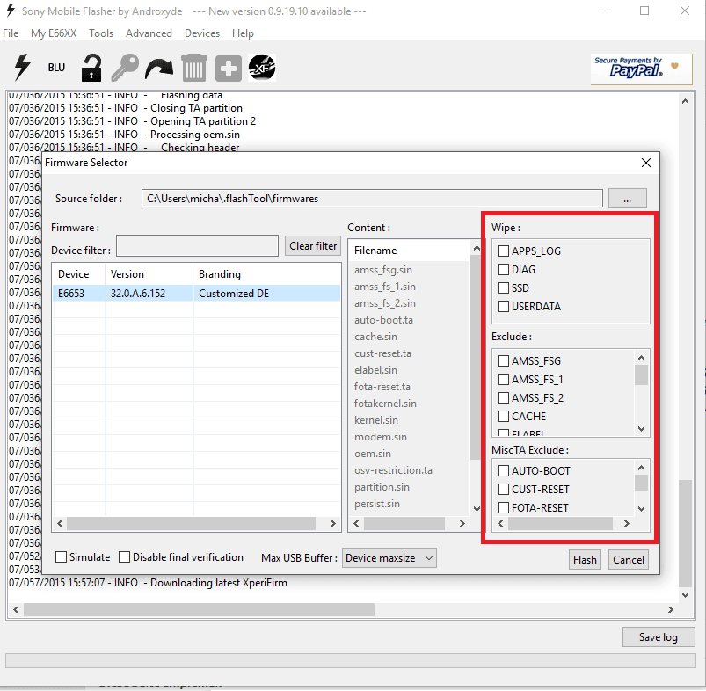Click the Flash button
This screenshot has height=691, width=706.
(585, 559)
